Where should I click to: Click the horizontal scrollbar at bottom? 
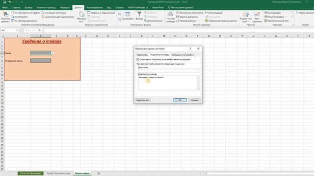260,174
